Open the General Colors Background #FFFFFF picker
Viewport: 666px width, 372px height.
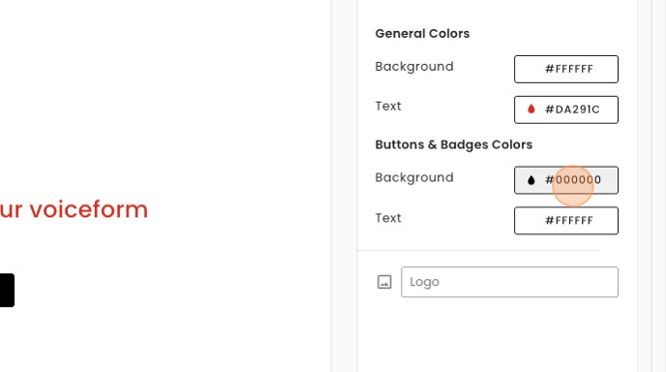coord(566,69)
